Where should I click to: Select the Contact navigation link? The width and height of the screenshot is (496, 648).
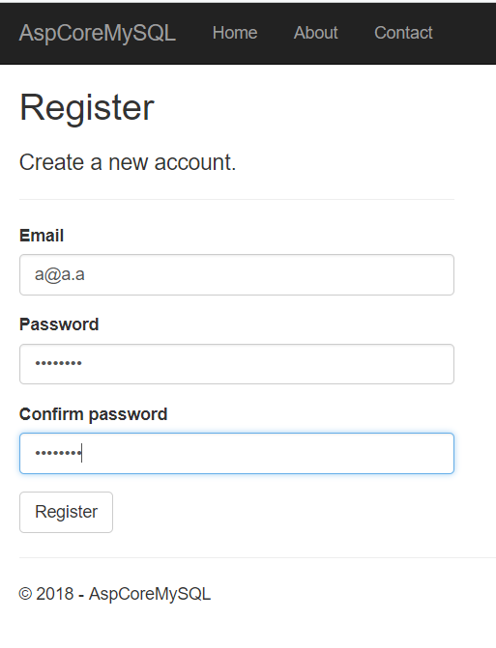click(403, 33)
